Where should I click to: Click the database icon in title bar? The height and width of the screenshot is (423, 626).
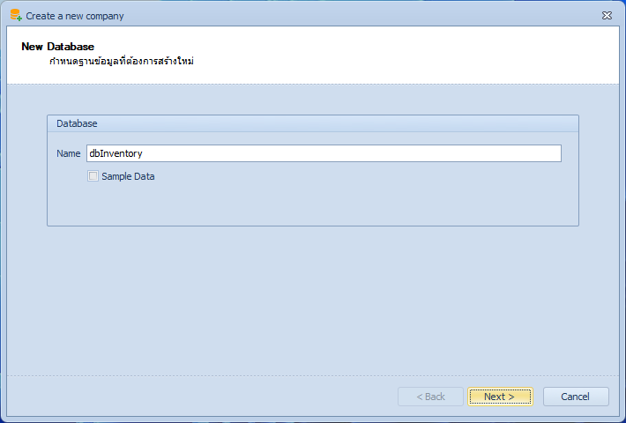point(16,15)
